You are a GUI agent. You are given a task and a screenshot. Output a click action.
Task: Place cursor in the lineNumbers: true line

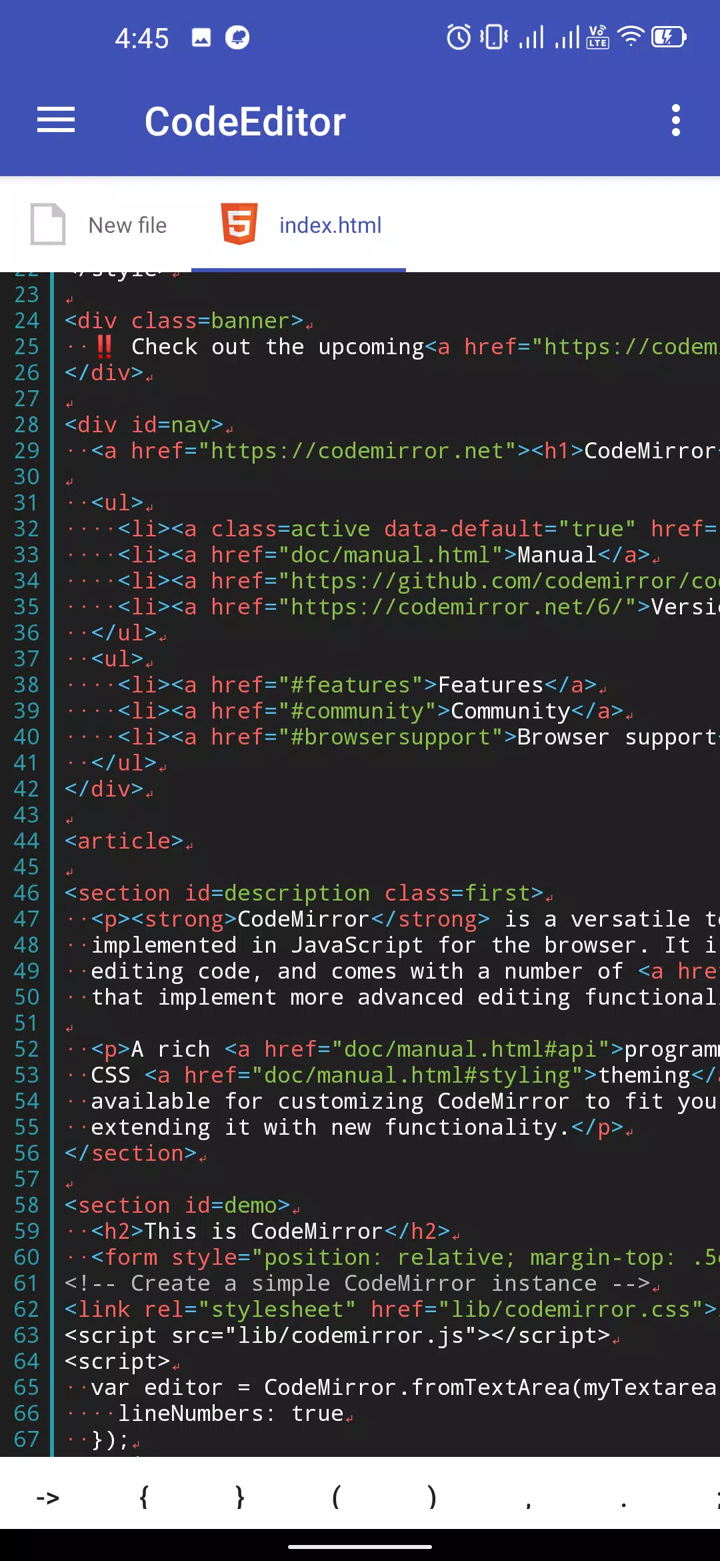pyautogui.click(x=231, y=1413)
